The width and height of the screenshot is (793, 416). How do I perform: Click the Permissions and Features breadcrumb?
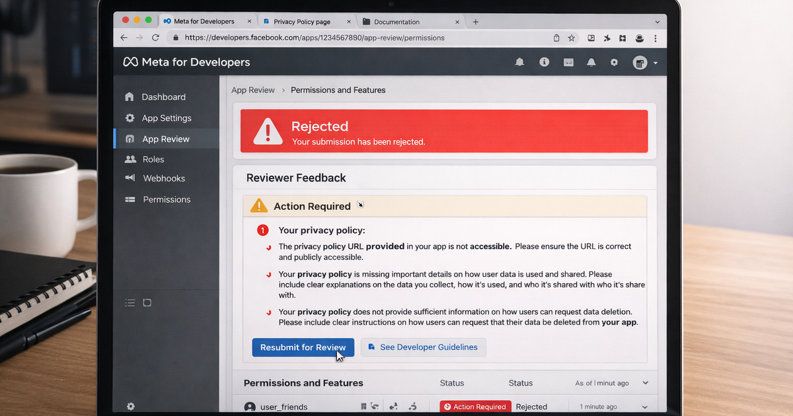(338, 90)
